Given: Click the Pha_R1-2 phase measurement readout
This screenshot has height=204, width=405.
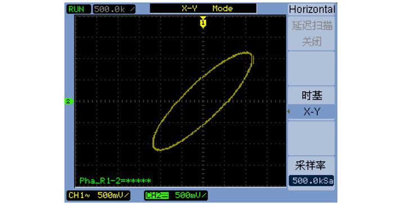Looking at the screenshot, I should pyautogui.click(x=115, y=181).
